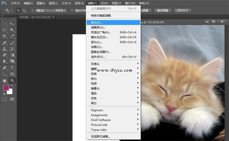229x141 pixels.
Task: Enable the 缩放所有 windows checkbox
Action: 72,10
